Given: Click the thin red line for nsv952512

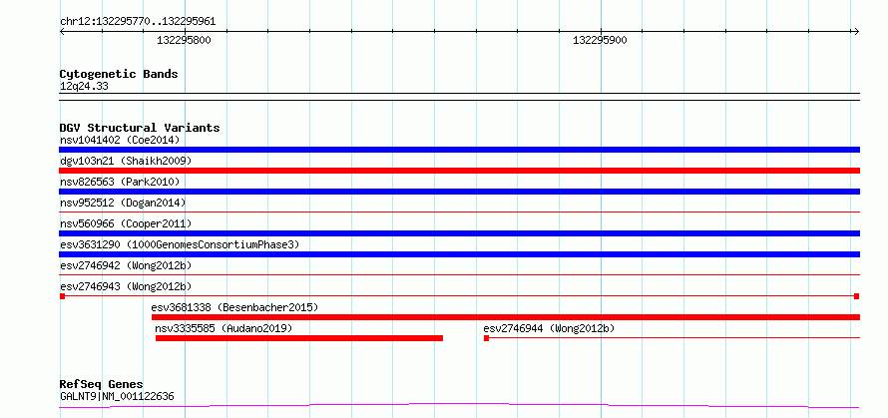Looking at the screenshot, I should coord(460,212).
